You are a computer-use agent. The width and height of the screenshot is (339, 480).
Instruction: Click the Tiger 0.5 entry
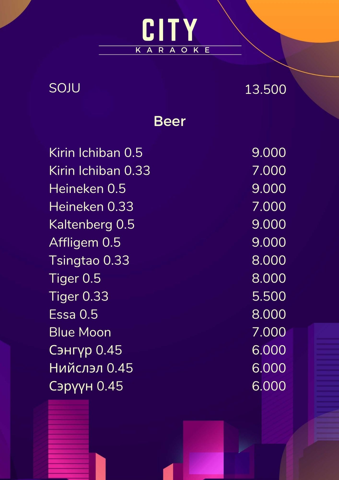[75, 279]
